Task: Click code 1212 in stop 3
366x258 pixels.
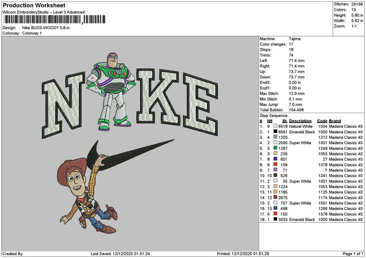Action: tap(323, 138)
